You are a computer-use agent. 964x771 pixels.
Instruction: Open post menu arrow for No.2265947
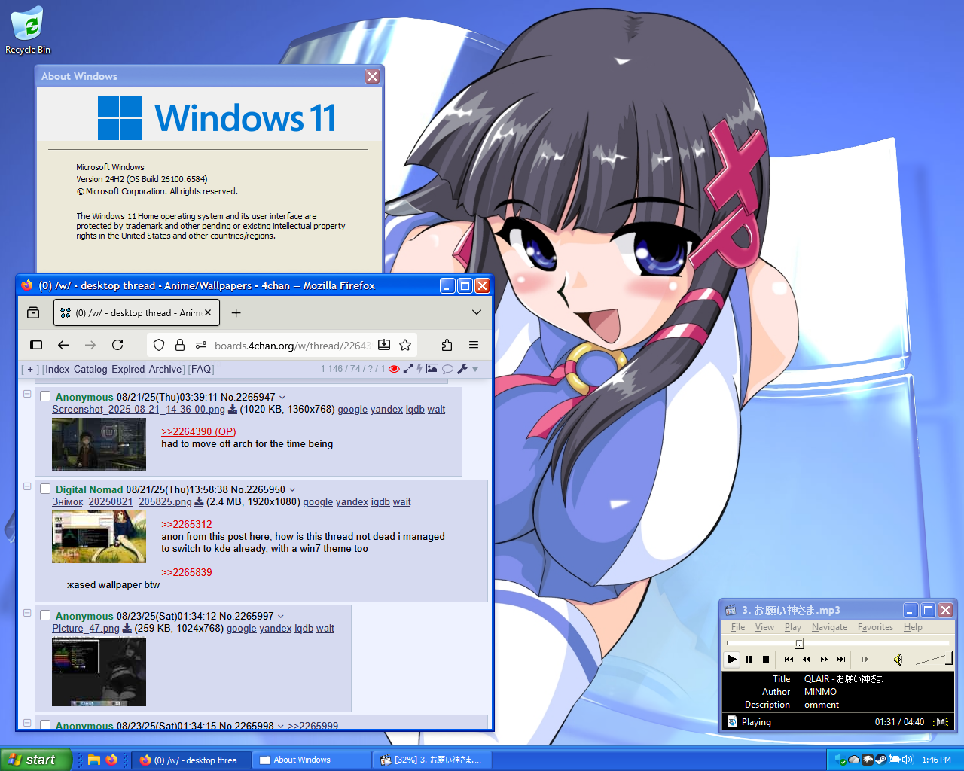pyautogui.click(x=282, y=397)
